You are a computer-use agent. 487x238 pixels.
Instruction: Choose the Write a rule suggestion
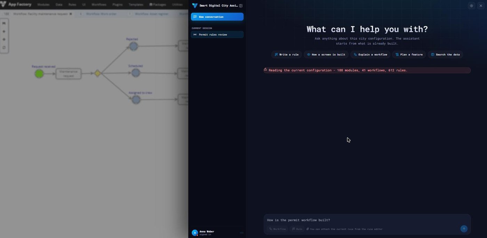287,54
